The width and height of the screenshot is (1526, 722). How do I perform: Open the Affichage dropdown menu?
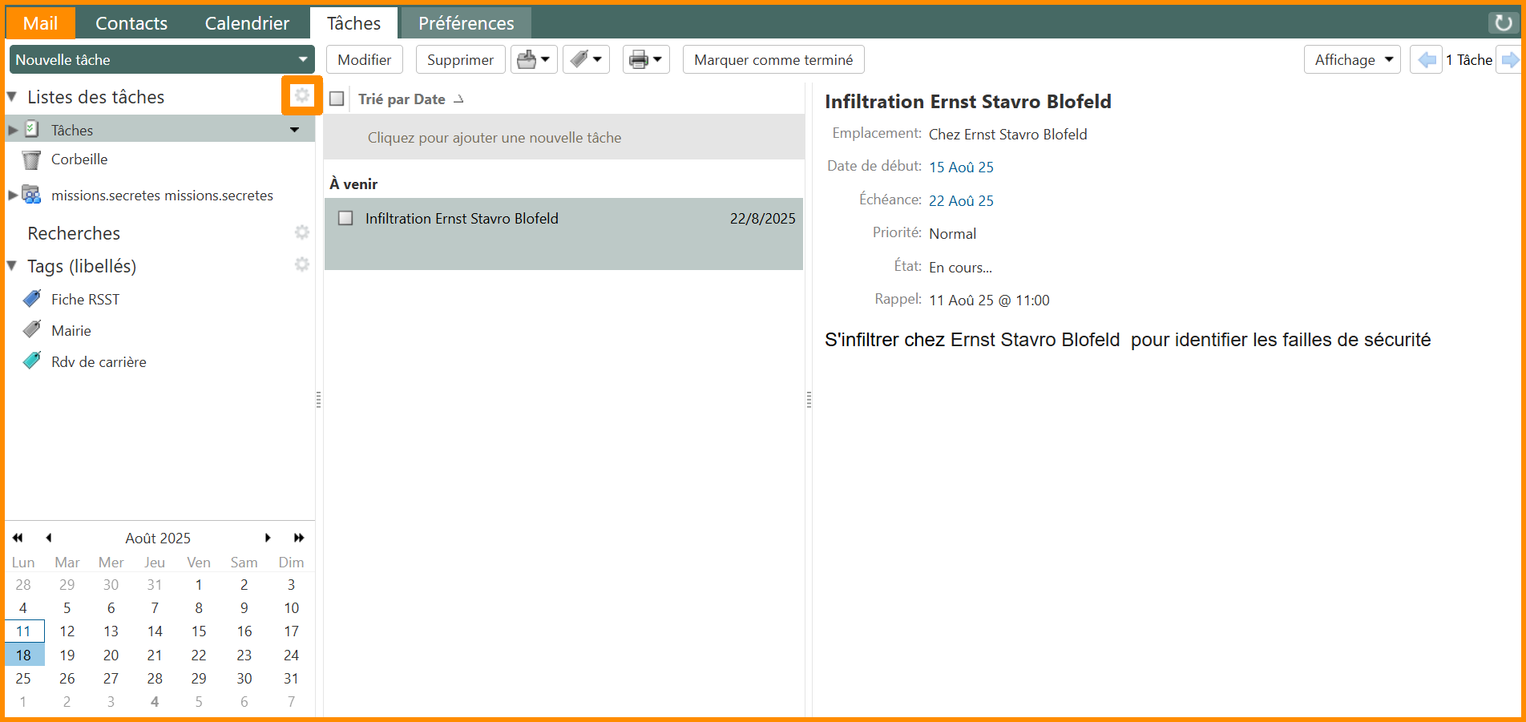(x=1351, y=60)
